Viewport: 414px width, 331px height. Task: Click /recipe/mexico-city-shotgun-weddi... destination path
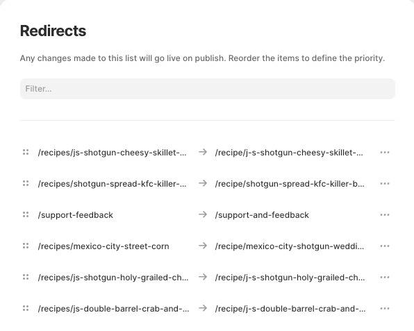[x=290, y=246]
